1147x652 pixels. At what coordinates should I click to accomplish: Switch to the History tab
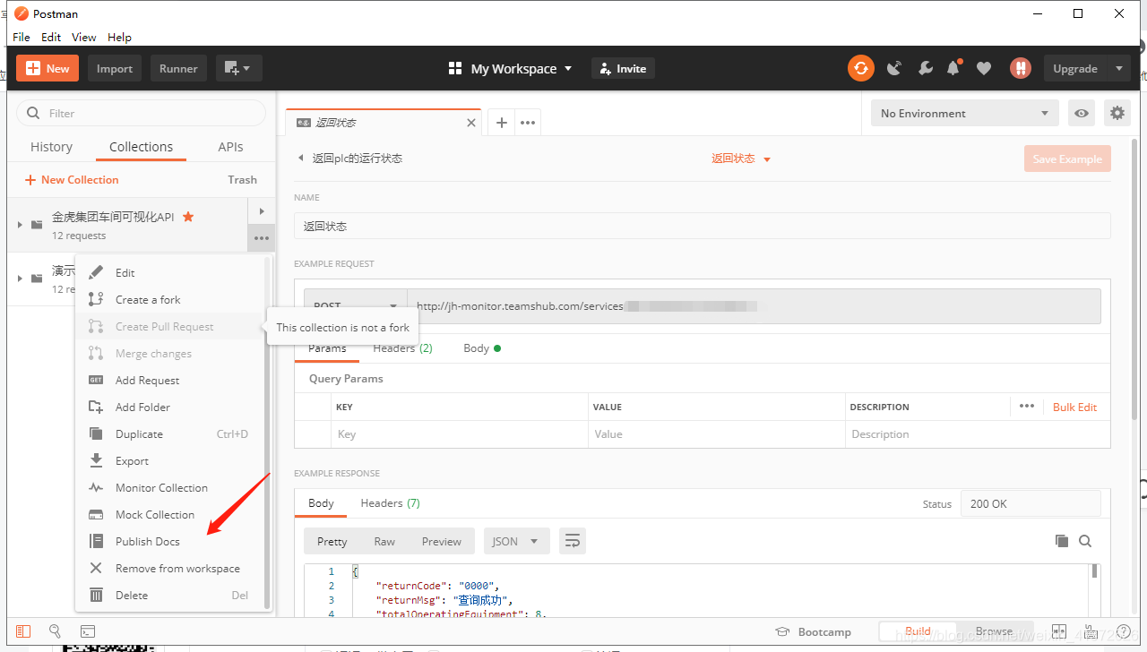pyautogui.click(x=51, y=147)
